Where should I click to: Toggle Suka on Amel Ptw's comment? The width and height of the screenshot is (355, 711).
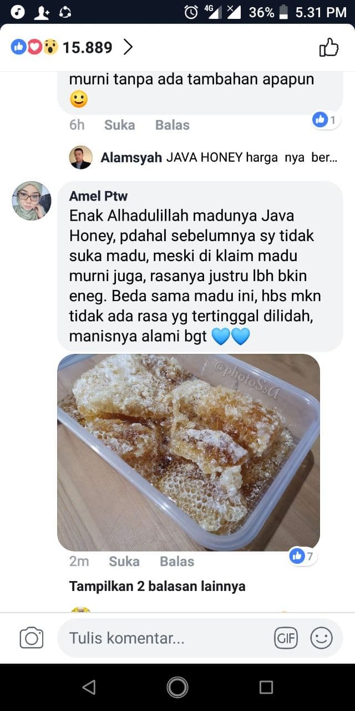tap(124, 562)
